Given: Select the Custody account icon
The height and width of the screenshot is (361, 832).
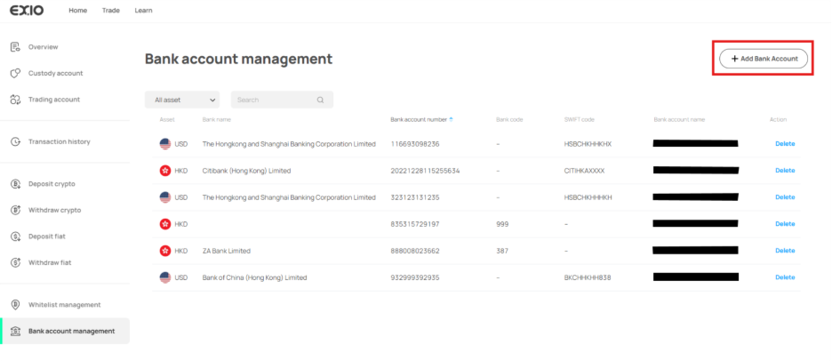Looking at the screenshot, I should click(x=15, y=73).
